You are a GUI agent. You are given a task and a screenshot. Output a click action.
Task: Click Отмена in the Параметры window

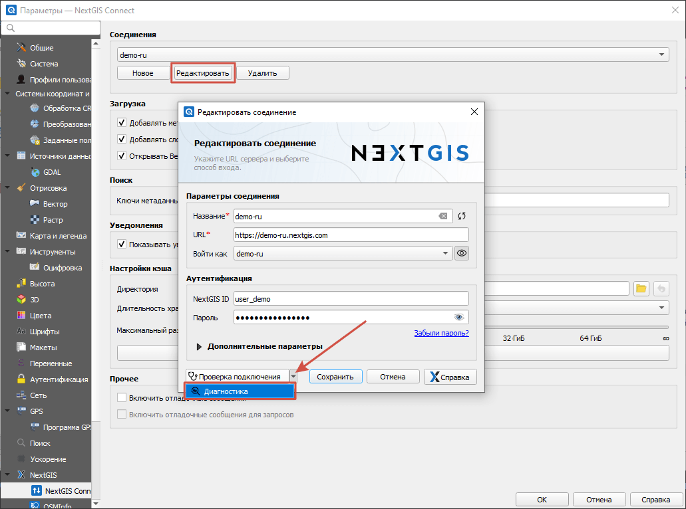[x=598, y=500]
